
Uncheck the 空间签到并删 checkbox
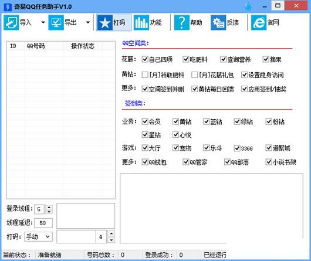pos(145,89)
